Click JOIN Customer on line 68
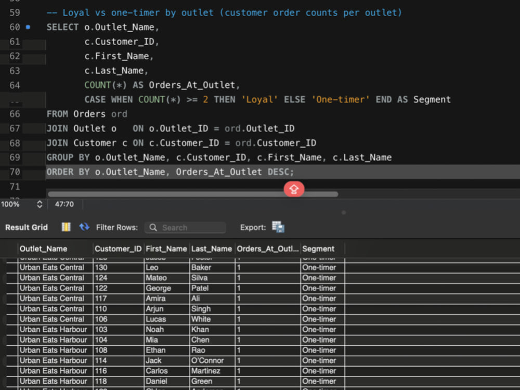 click(81, 143)
